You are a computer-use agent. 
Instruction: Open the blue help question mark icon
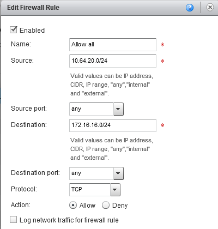coord(190,8)
